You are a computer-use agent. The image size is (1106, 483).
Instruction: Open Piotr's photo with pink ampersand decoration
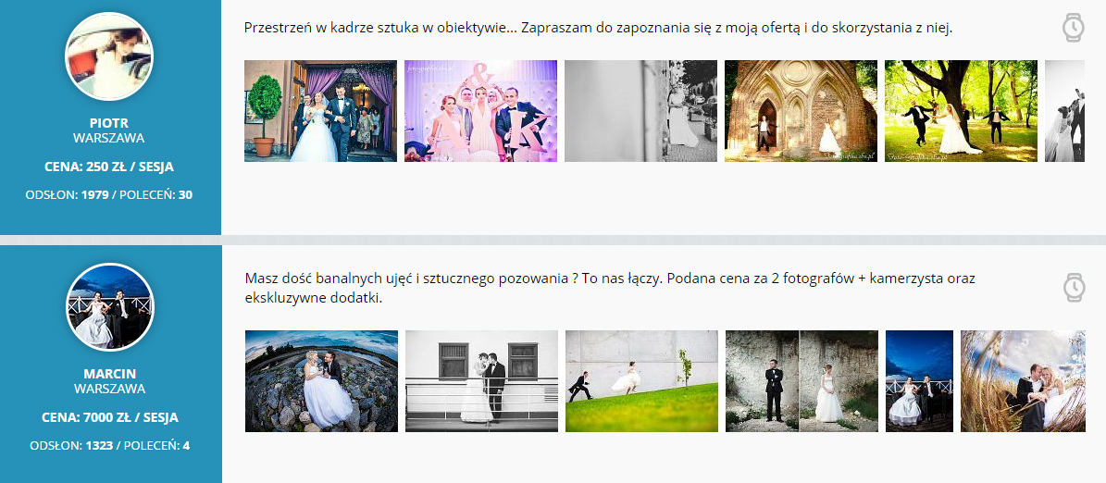(480, 111)
